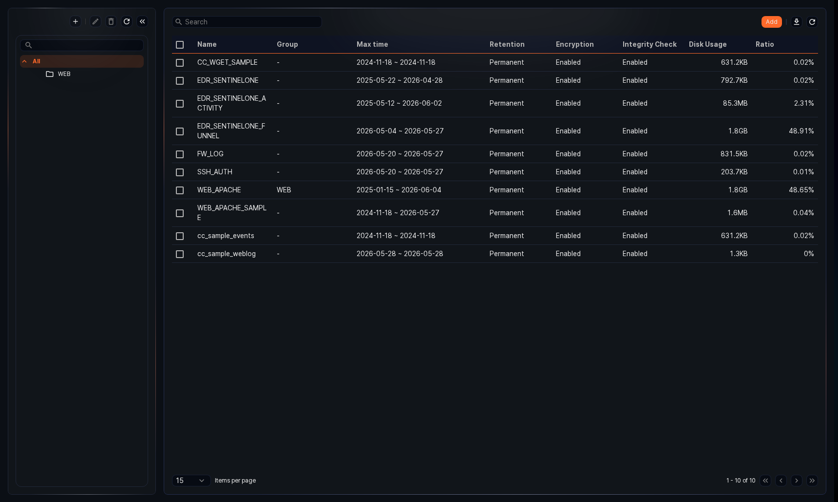
Task: Open the cc_sample_weblog table name
Action: coord(227,254)
